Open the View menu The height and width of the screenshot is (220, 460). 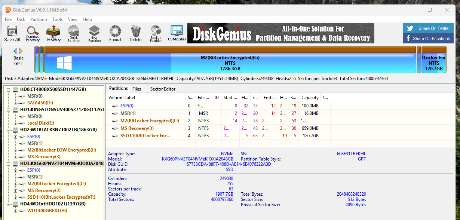[73, 19]
